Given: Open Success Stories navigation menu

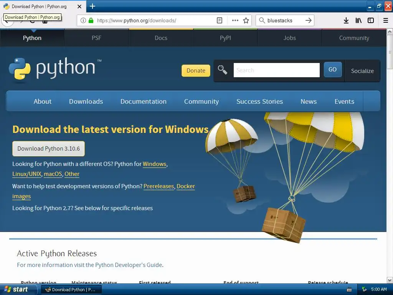Looking at the screenshot, I should 260,101.
